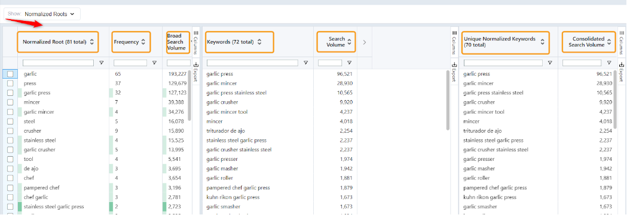627x224 pixels.
Task: Export the unique normalized keywords table
Action: [x=621, y=71]
